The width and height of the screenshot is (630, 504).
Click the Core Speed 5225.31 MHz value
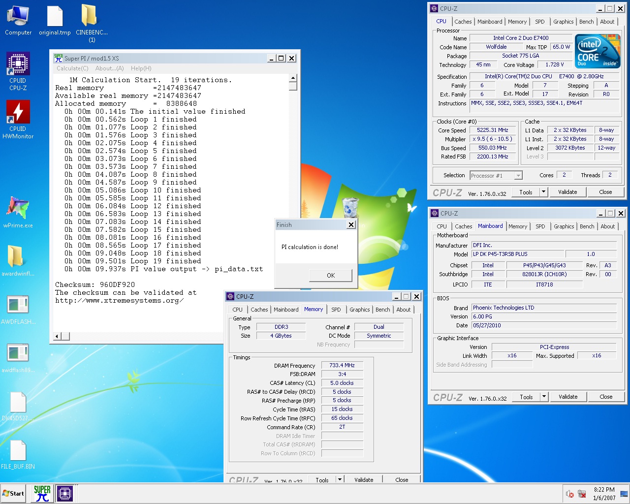tap(493, 130)
